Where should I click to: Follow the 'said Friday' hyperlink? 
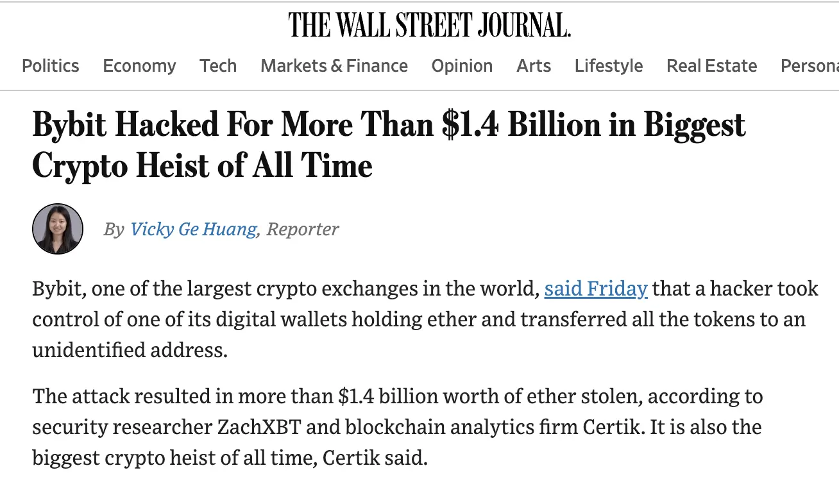[595, 289]
